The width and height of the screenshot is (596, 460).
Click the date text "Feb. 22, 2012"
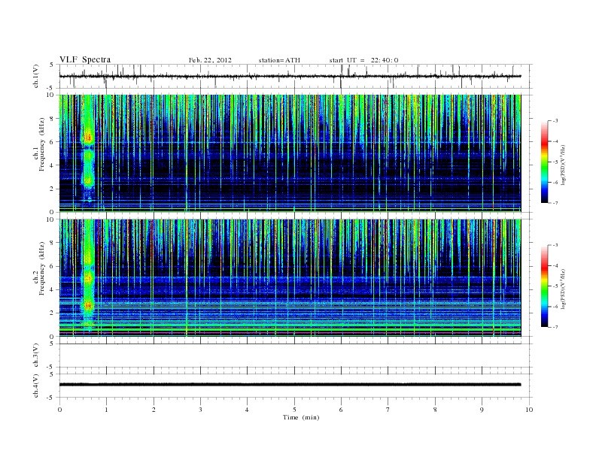point(210,60)
